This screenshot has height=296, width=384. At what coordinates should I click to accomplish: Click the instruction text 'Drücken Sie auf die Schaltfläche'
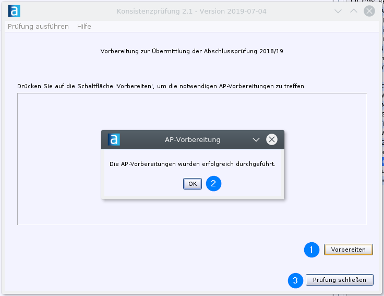pos(65,86)
